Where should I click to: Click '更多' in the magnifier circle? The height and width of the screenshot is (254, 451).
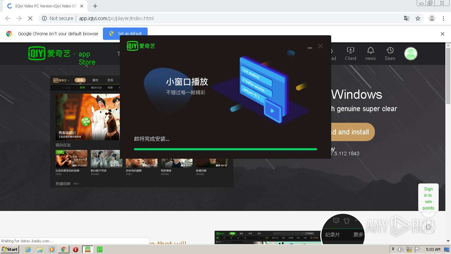(x=358, y=235)
